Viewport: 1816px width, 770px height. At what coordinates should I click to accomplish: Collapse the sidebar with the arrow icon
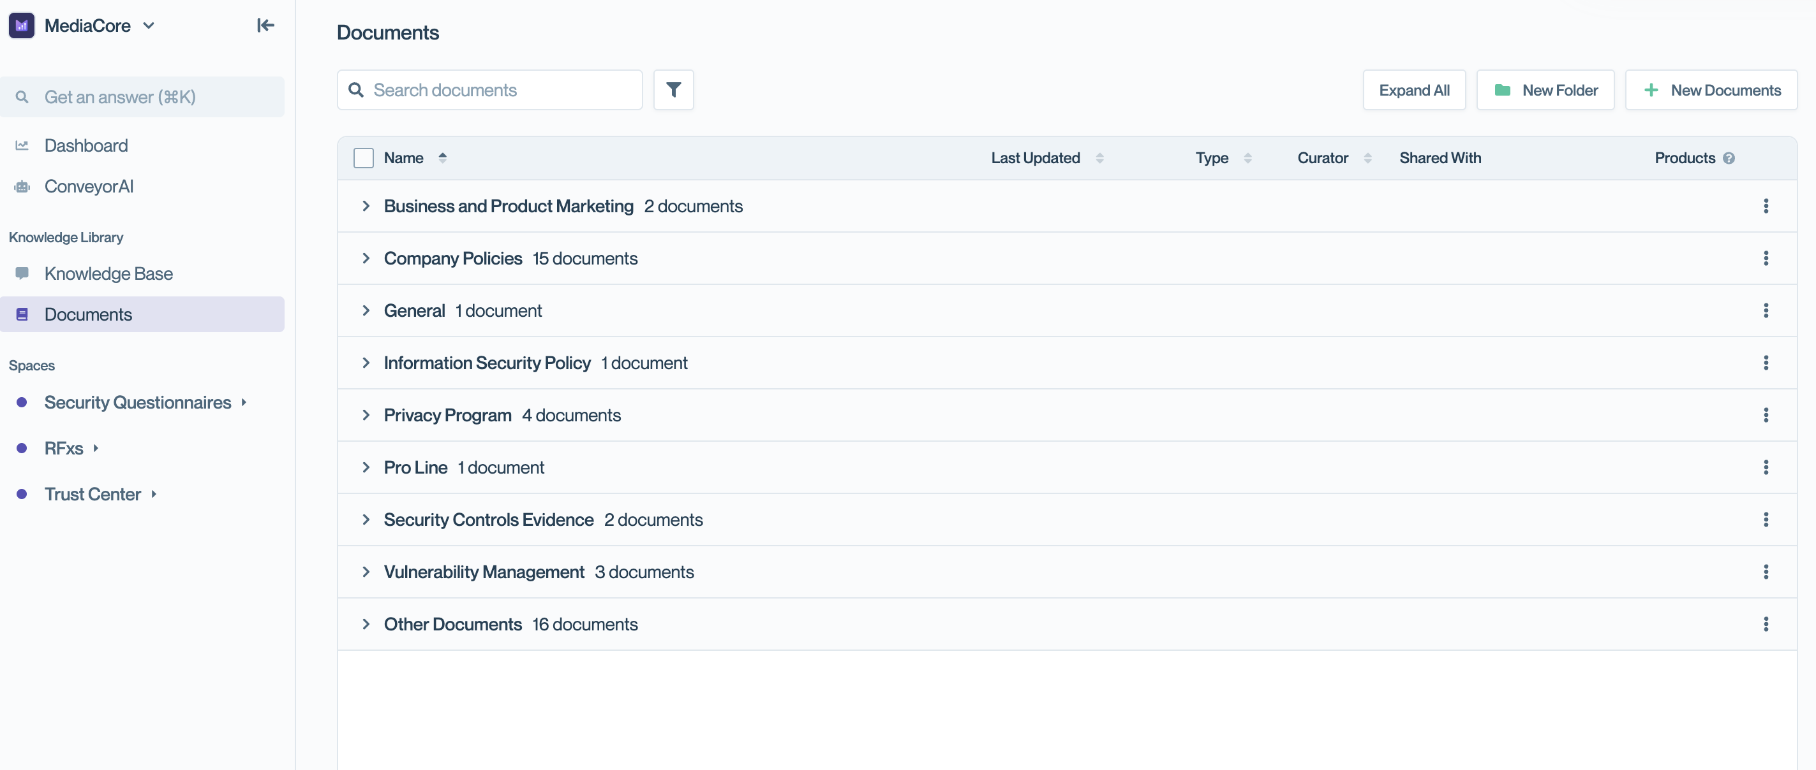point(265,25)
